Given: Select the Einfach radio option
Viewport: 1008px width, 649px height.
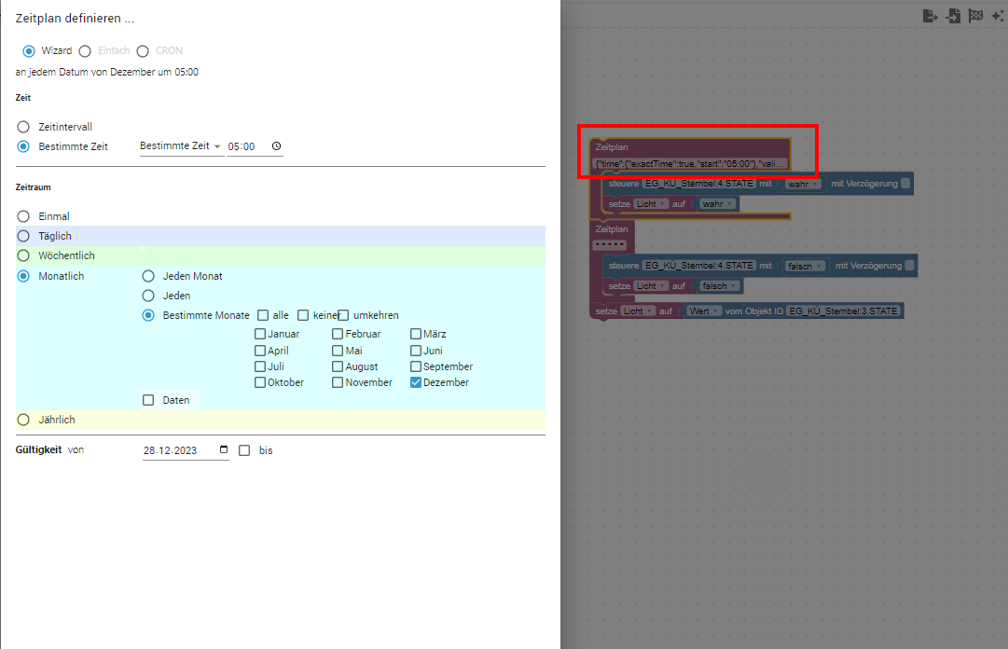Looking at the screenshot, I should 85,50.
